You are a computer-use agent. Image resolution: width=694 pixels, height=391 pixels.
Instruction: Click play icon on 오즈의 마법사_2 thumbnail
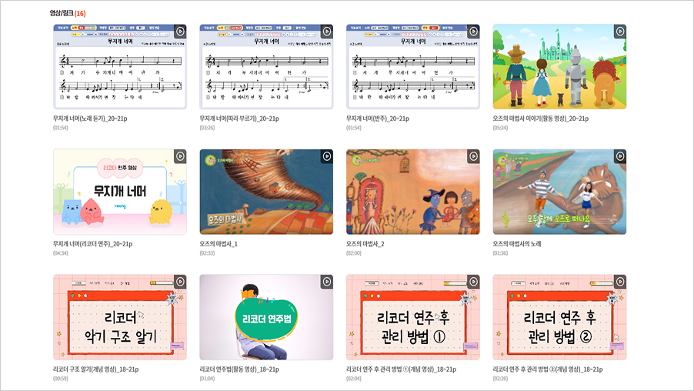474,156
